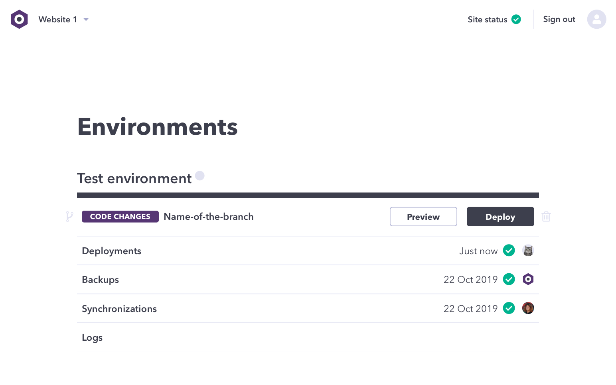Screen dimensions: 616x385
Task: Expand the Website 1 dropdown
Action: 86,19
